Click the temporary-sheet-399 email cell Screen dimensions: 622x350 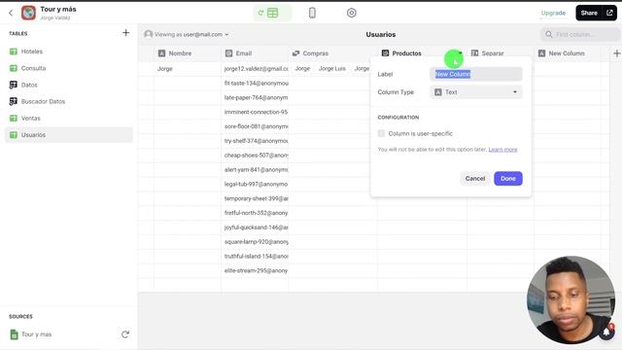click(x=255, y=198)
